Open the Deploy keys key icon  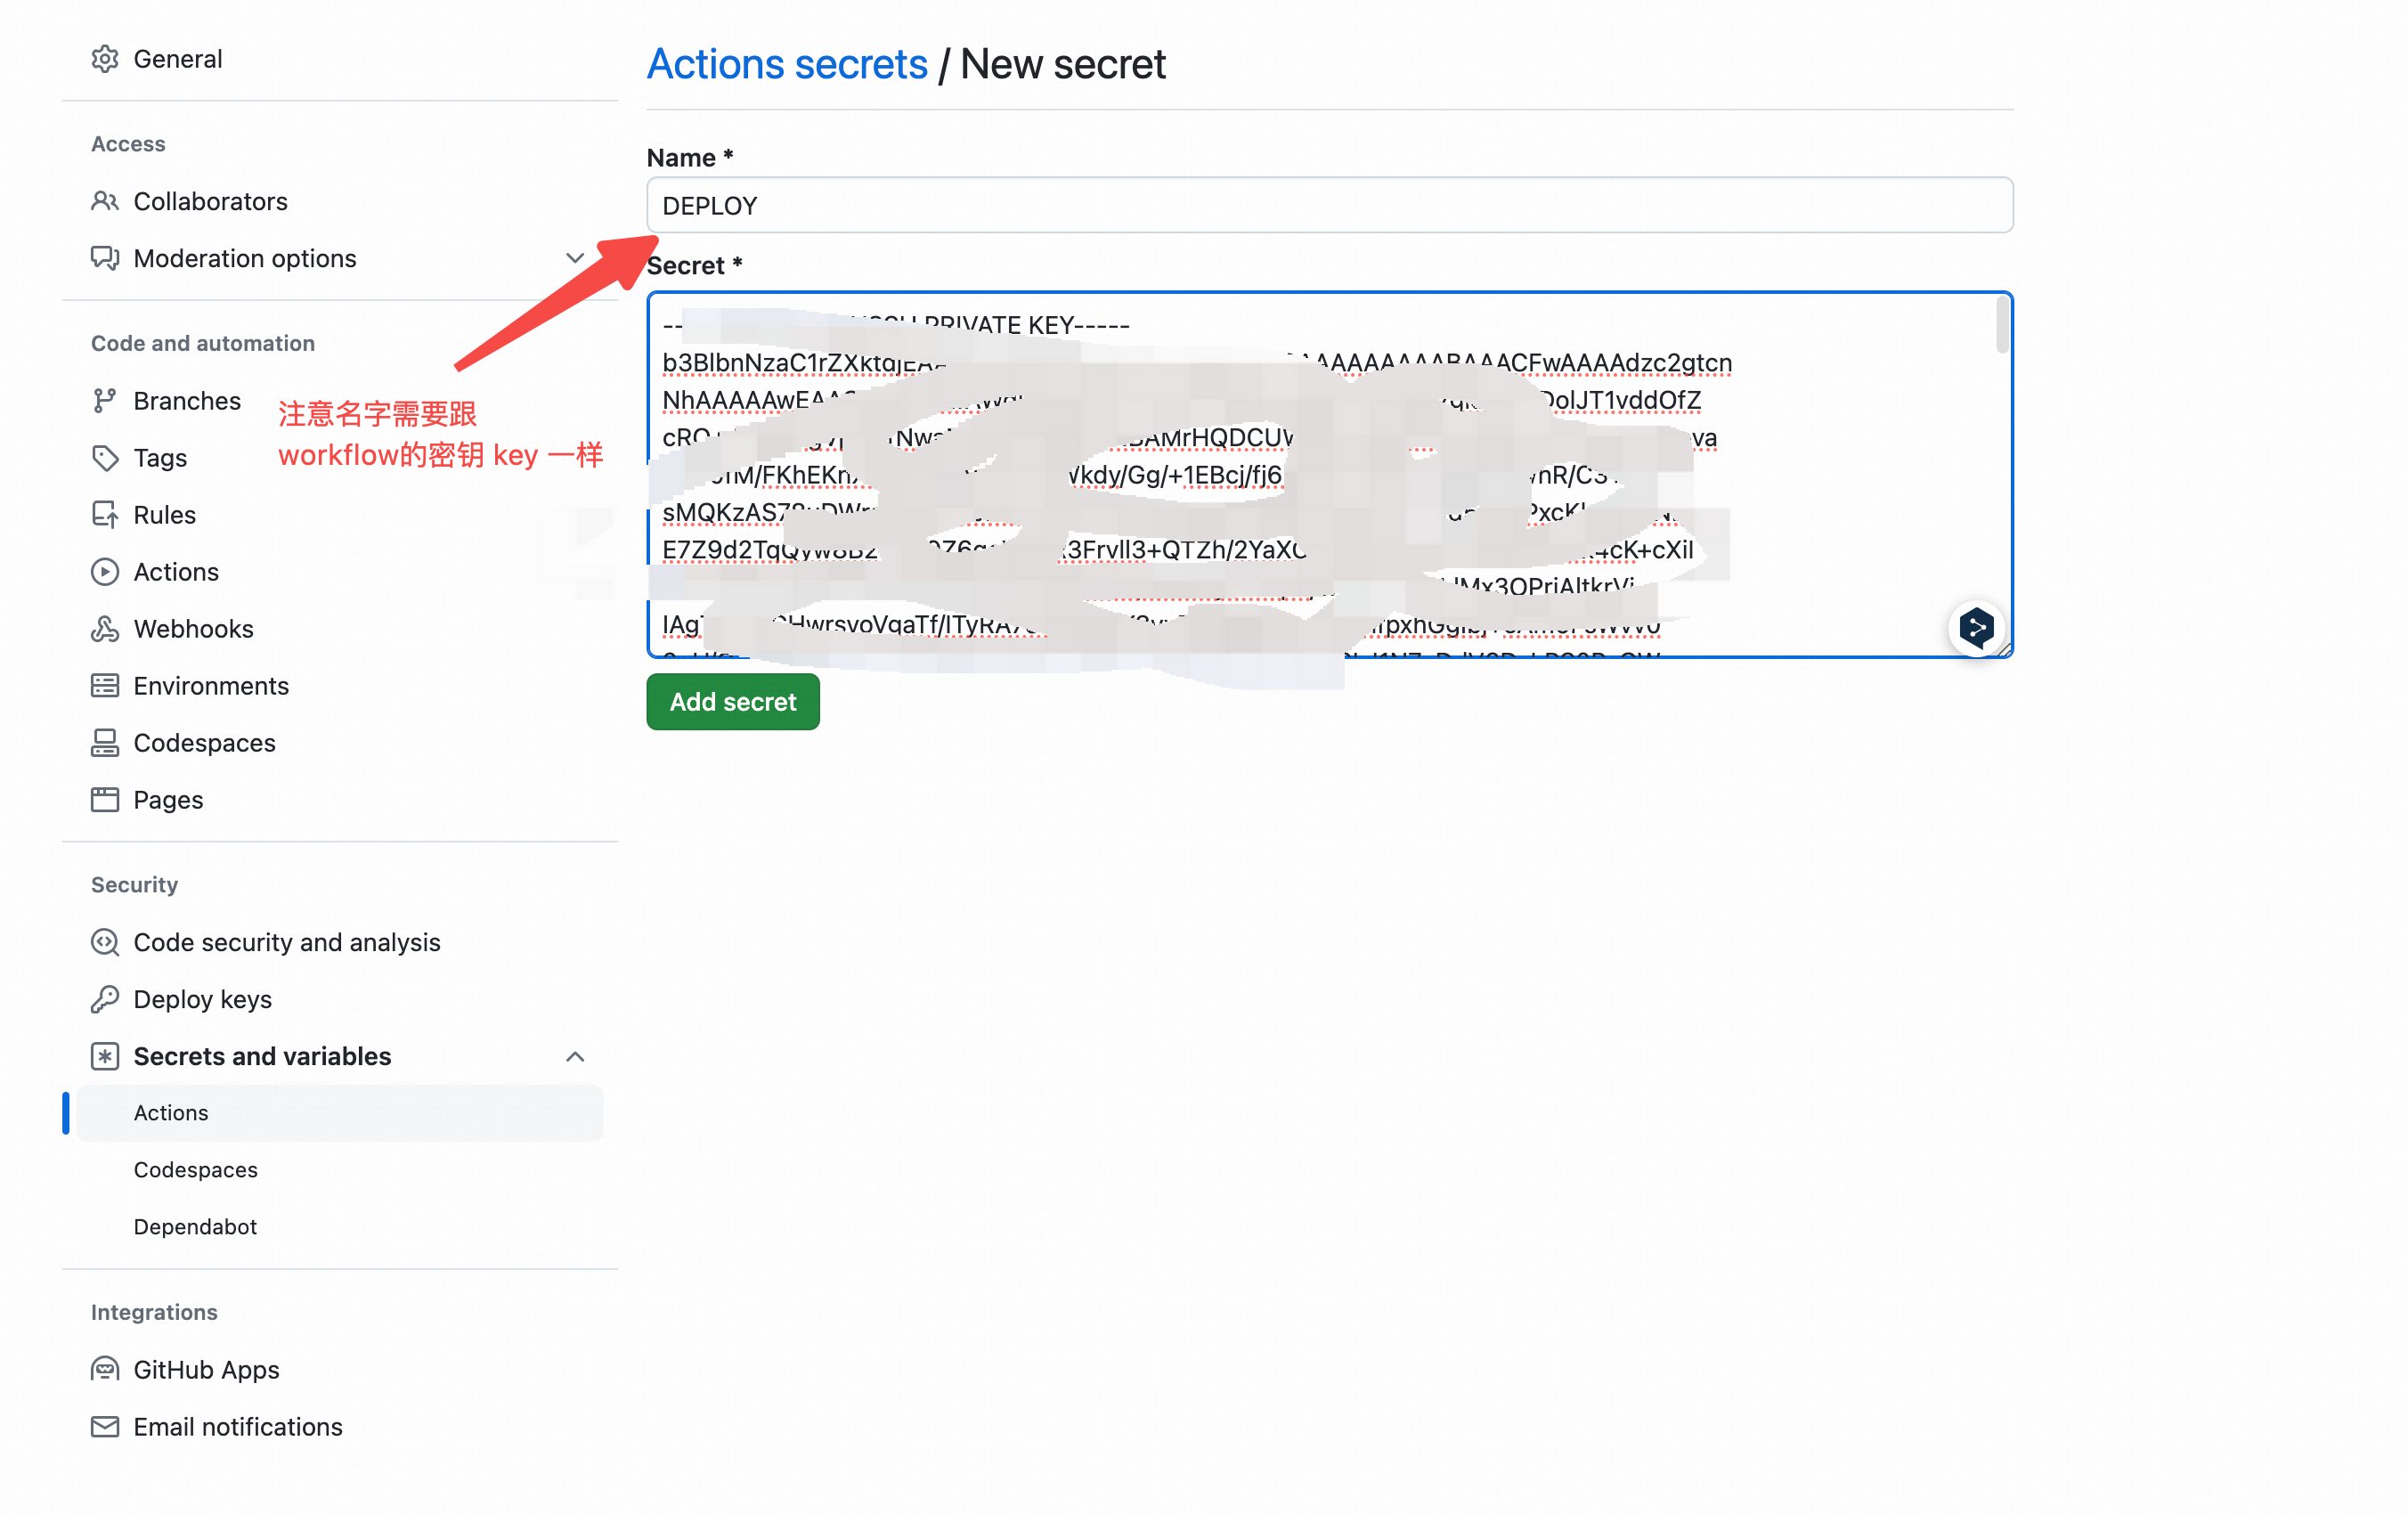[105, 999]
